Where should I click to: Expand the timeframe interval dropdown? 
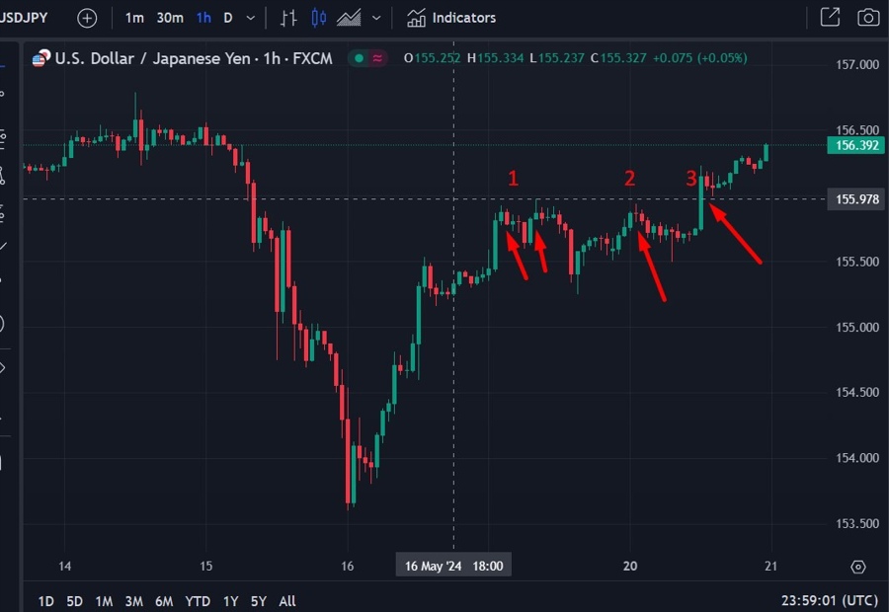[251, 18]
